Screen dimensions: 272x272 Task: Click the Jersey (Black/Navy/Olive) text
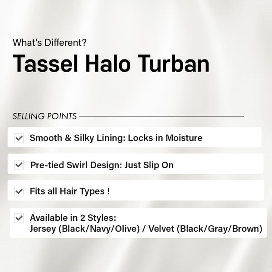[85, 228]
